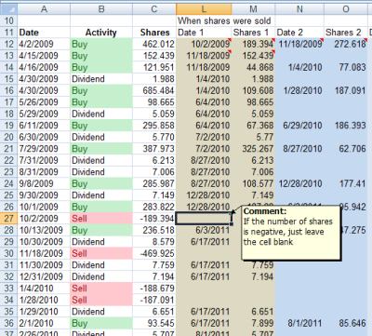
Task: Click value 152.439 in column C
Action: [154, 56]
